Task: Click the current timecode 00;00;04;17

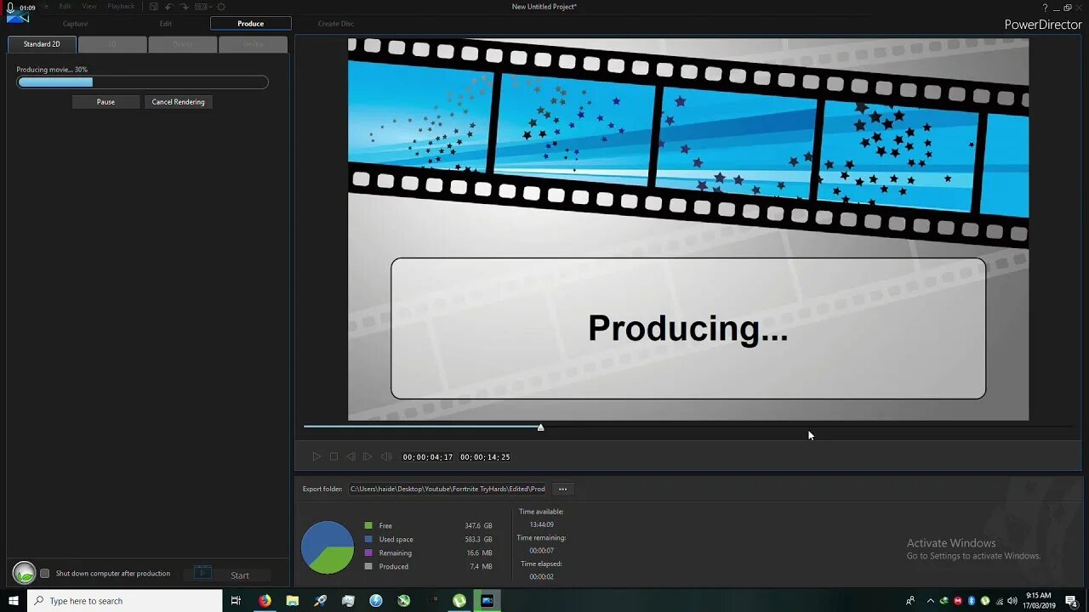Action: pyautogui.click(x=428, y=457)
